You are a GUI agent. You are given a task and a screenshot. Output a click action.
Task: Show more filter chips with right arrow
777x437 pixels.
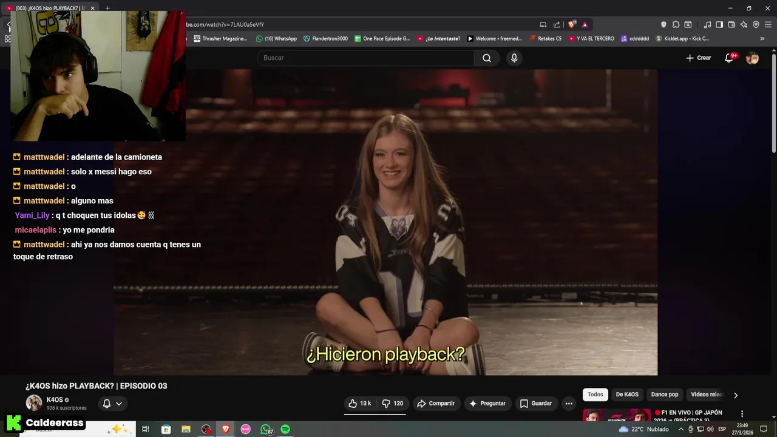(x=736, y=395)
